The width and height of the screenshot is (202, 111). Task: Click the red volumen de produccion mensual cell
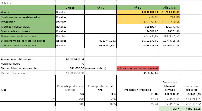[137, 68]
